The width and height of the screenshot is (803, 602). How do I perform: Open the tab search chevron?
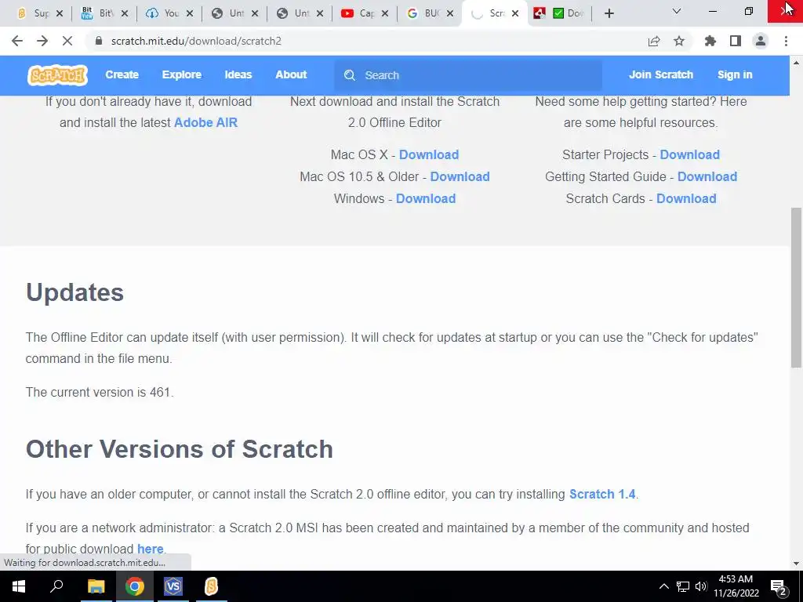click(x=677, y=11)
